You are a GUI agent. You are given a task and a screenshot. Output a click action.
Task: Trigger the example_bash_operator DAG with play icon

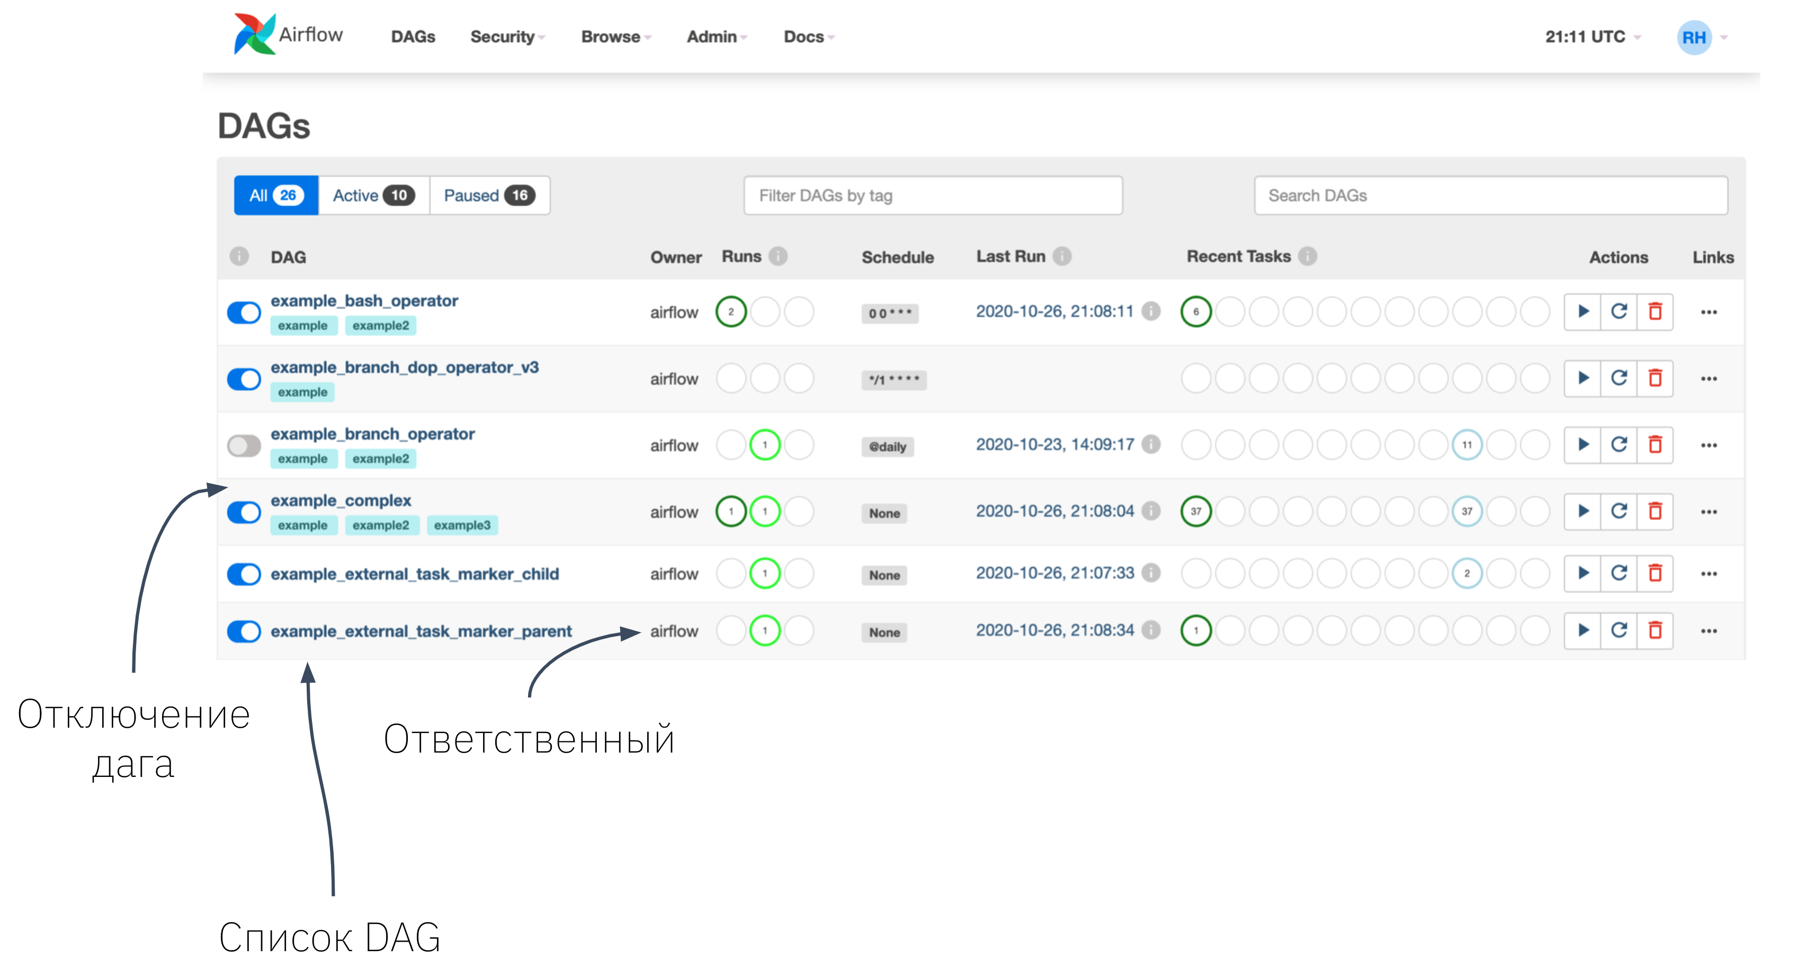(x=1582, y=312)
